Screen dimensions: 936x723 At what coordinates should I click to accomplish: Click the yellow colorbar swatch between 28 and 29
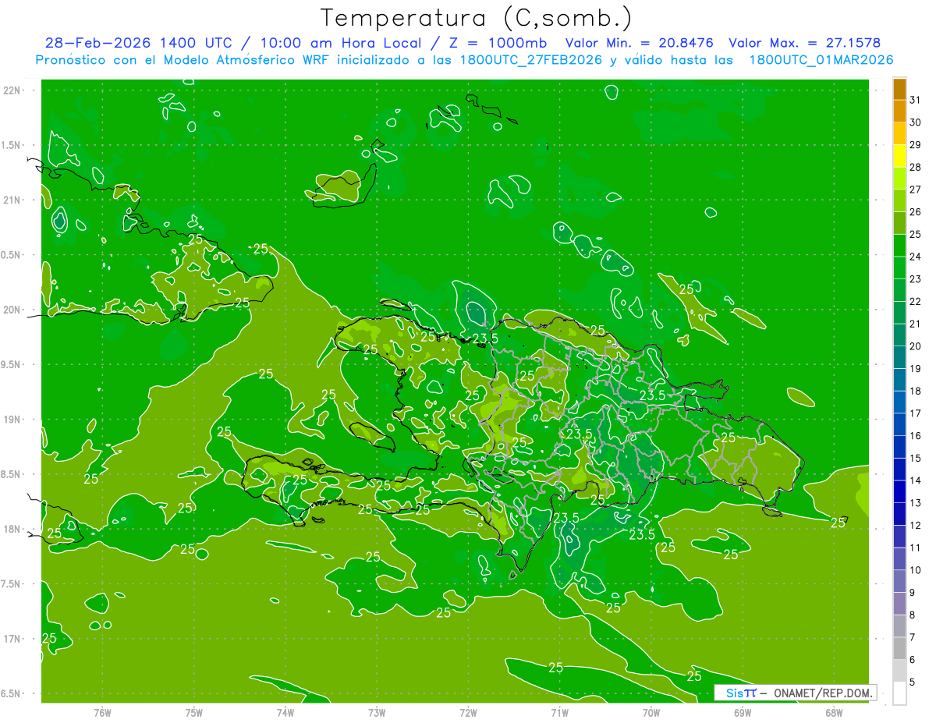pos(899,156)
